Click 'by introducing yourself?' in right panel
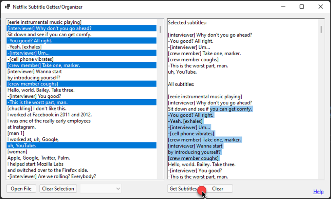Screen dimensions: 331x199 pyautogui.click(x=194, y=152)
